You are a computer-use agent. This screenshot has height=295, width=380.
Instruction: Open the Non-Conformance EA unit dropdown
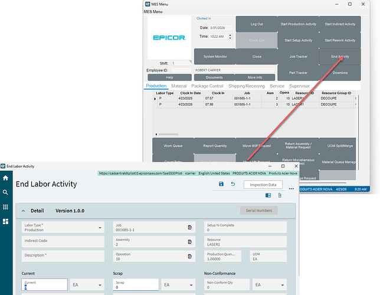click(x=270, y=285)
